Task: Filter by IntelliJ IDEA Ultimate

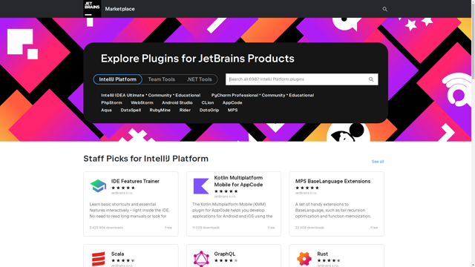Action: point(122,95)
